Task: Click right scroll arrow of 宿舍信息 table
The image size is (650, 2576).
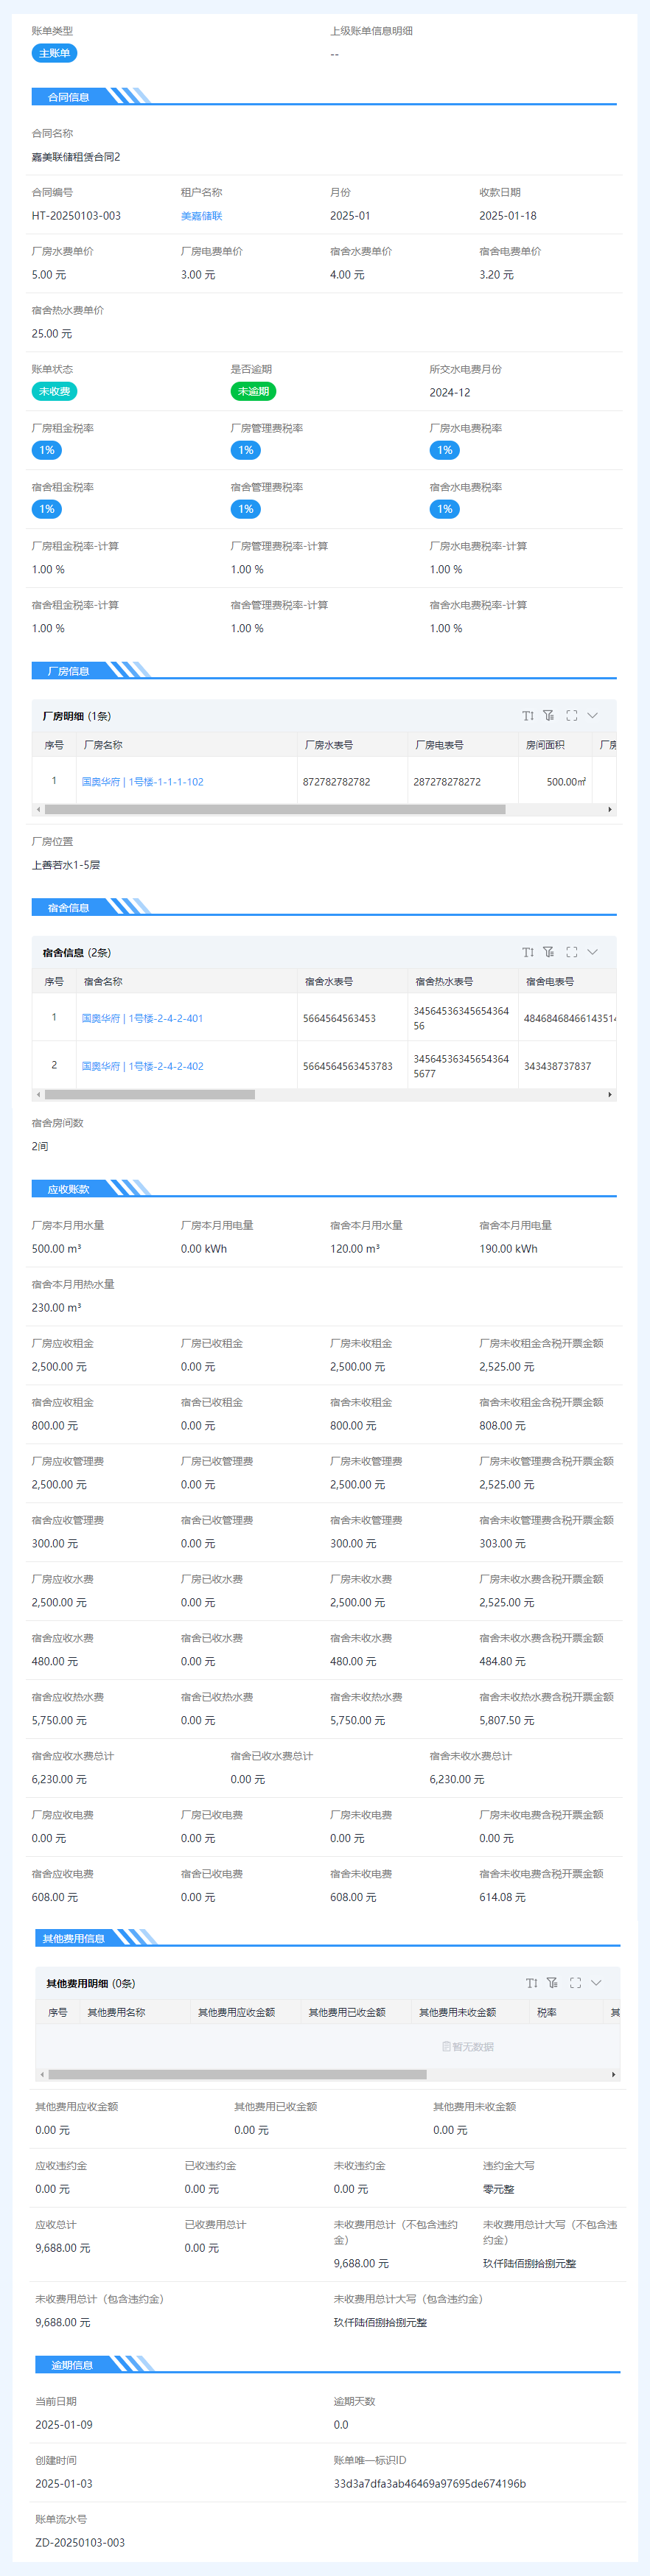Action: (610, 1095)
